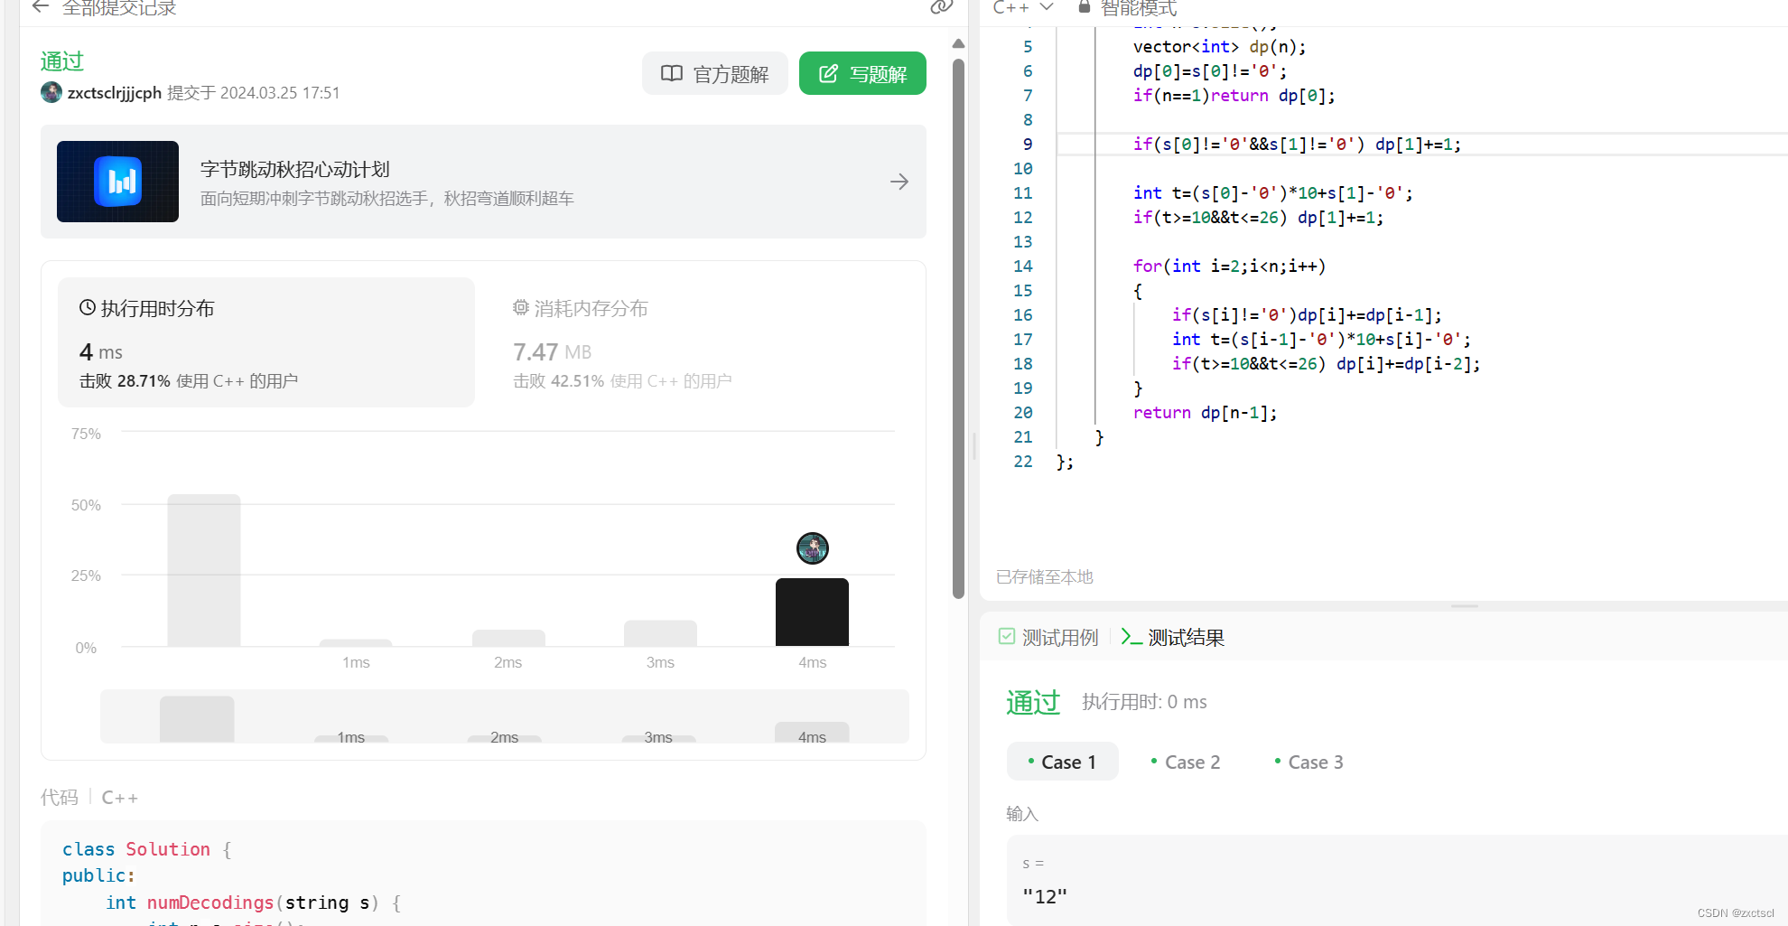1788x926 pixels.
Task: Click the green 通过 status in left panel
Action: pos(62,61)
